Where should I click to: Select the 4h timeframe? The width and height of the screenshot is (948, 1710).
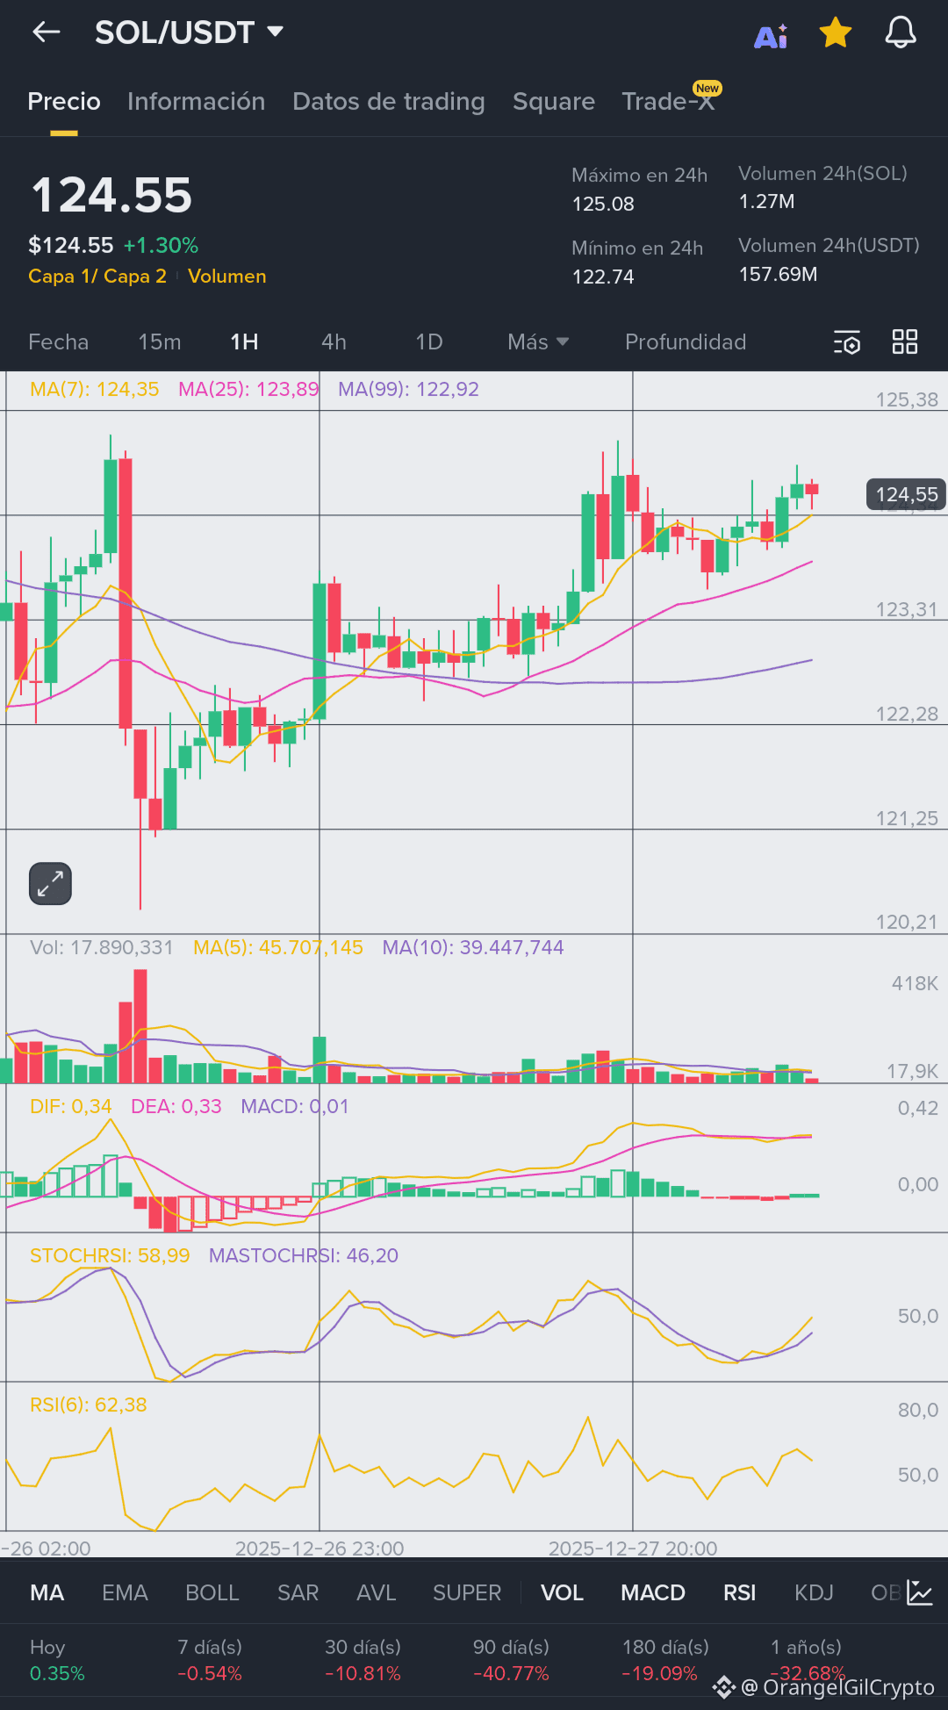click(334, 341)
